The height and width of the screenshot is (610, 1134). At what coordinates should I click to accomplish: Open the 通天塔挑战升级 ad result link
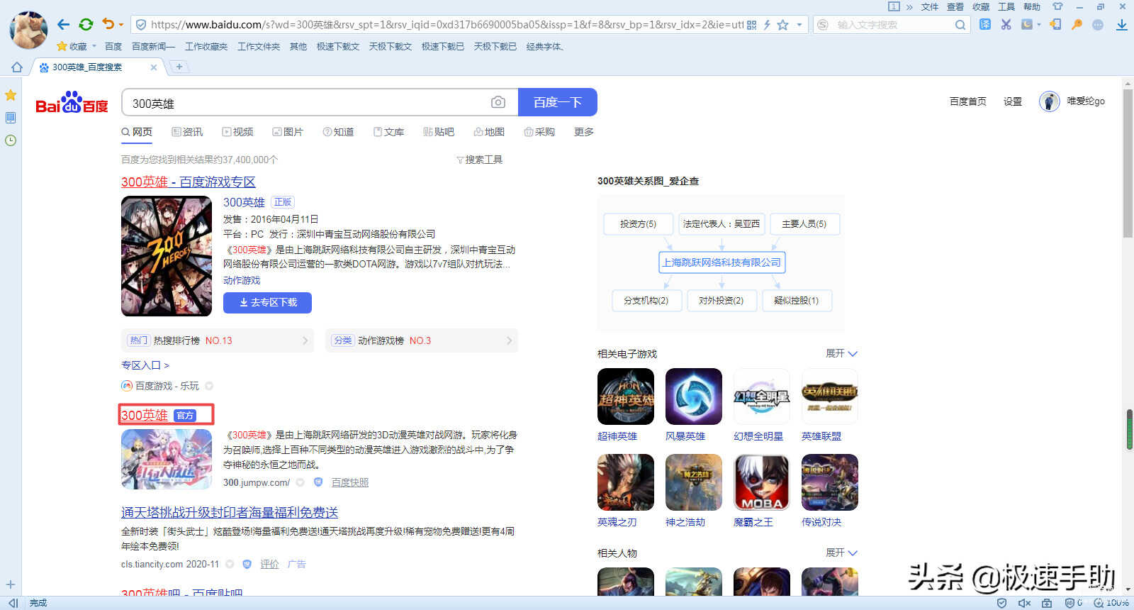pyautogui.click(x=230, y=512)
